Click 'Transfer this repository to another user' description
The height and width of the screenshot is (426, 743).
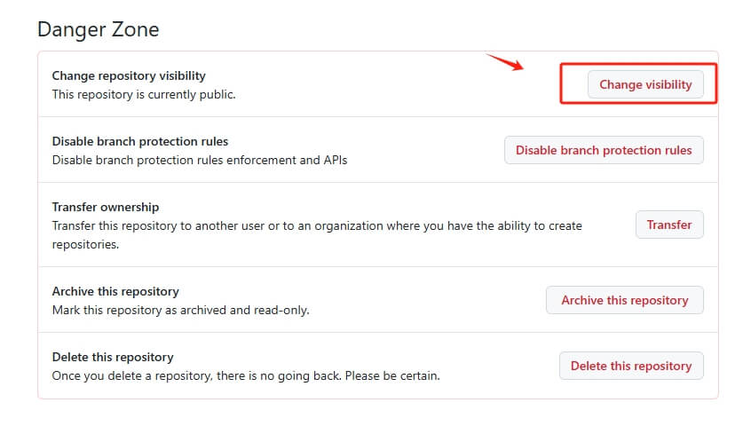point(178,225)
